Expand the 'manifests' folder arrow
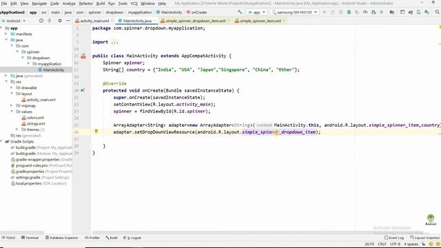This screenshot has width=441, height=248. pyautogui.click(x=6, y=34)
